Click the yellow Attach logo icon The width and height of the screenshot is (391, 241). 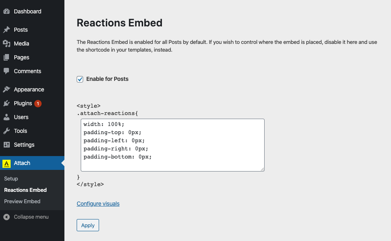click(7, 163)
